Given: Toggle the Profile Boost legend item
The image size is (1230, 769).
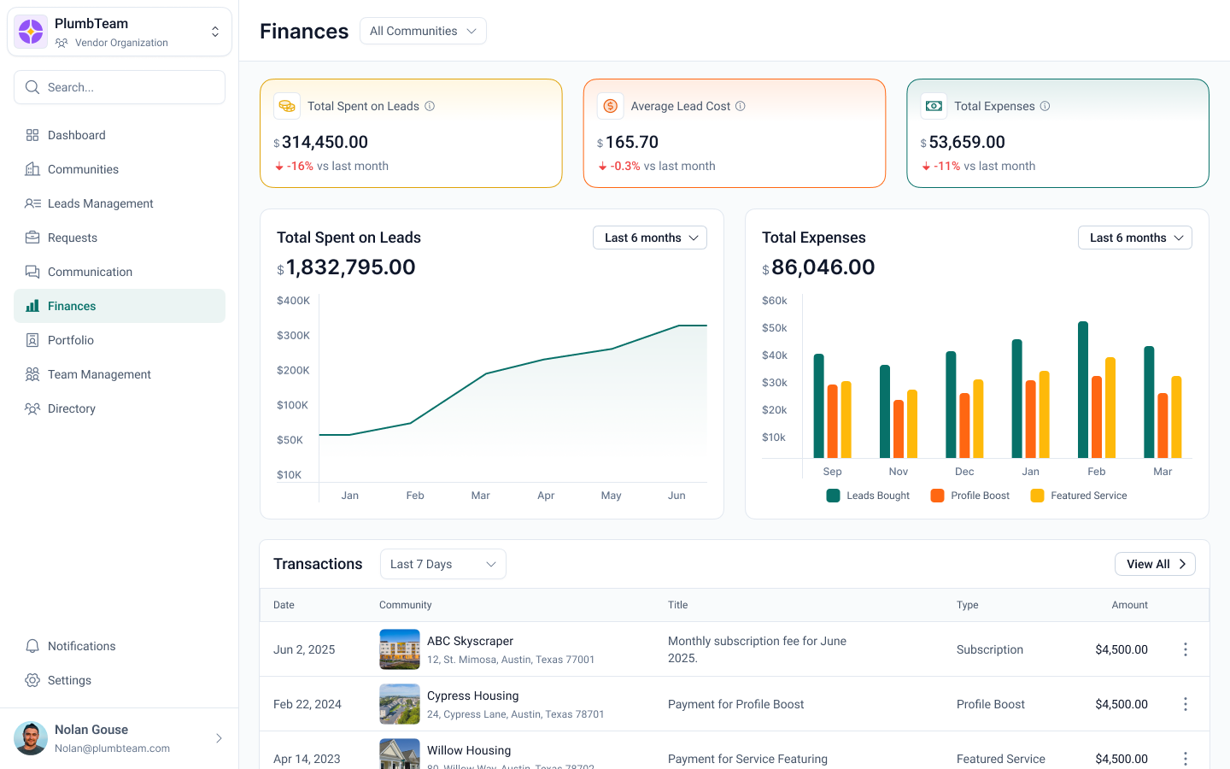Looking at the screenshot, I should click(x=969, y=496).
